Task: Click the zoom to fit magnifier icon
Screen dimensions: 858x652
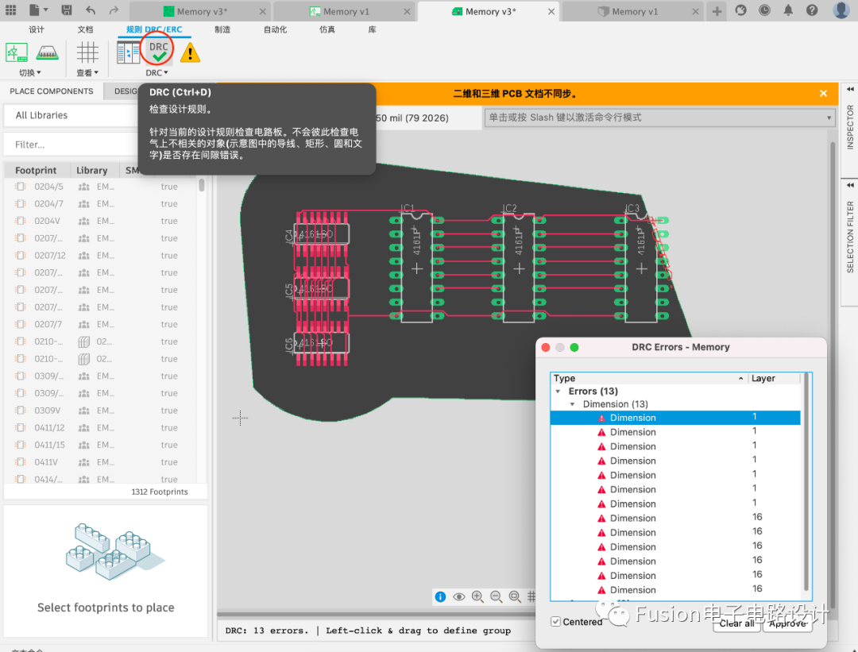Action: point(515,596)
